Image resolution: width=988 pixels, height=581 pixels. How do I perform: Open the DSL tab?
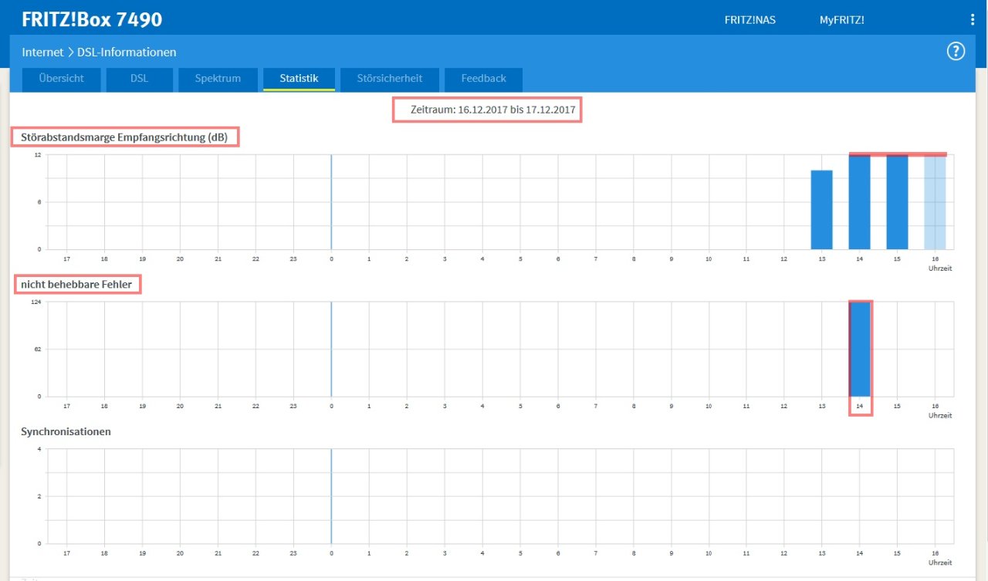click(x=139, y=79)
